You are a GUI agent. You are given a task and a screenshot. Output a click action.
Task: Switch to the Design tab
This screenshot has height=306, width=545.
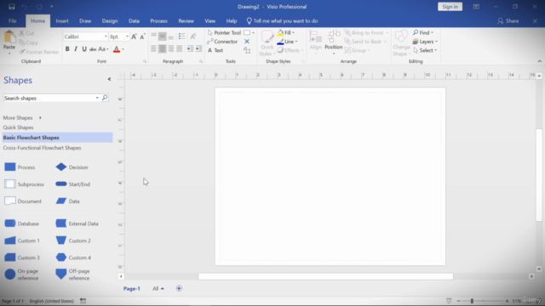click(x=110, y=20)
